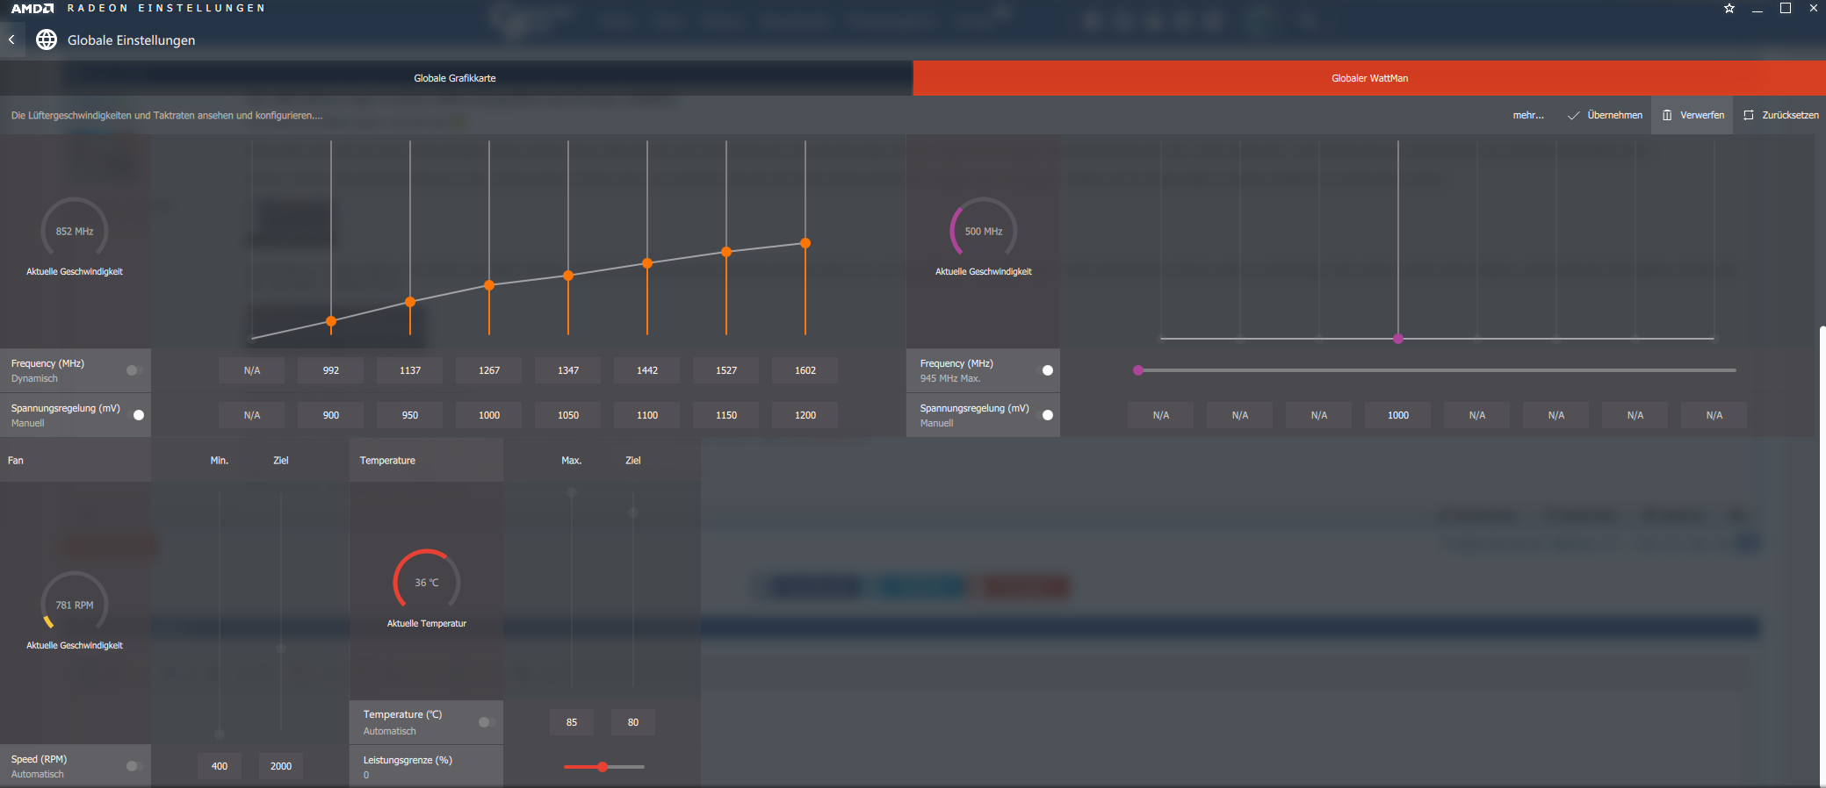Click the frequency field 1137

[410, 370]
